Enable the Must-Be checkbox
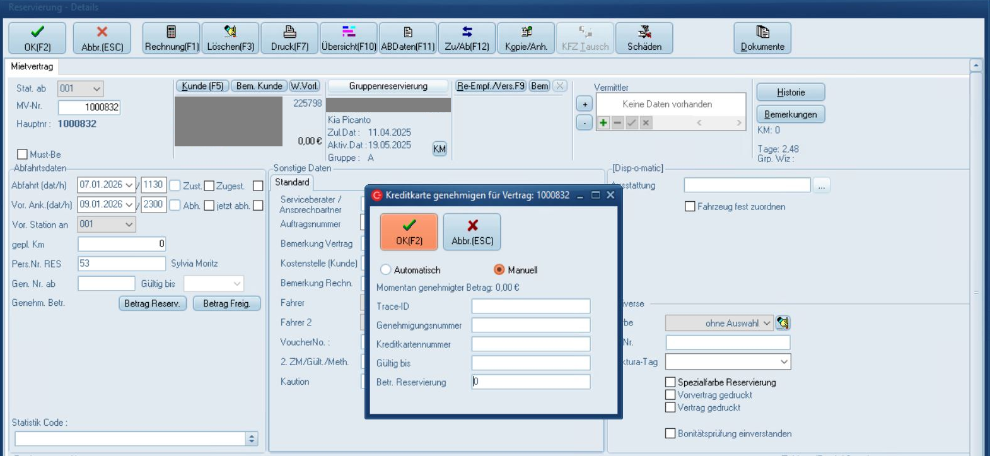 click(x=23, y=155)
